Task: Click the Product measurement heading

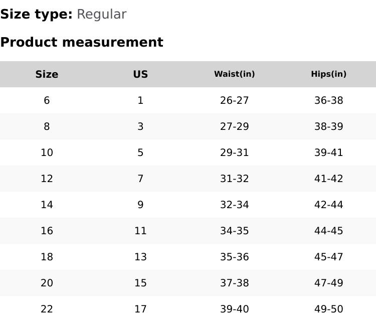Action: tap(82, 42)
